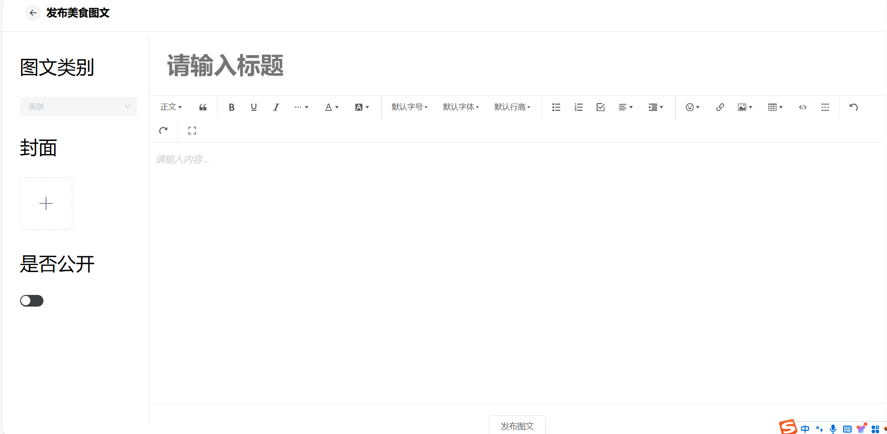Insert a numbered list
This screenshot has width=887, height=434.
pyautogui.click(x=578, y=107)
